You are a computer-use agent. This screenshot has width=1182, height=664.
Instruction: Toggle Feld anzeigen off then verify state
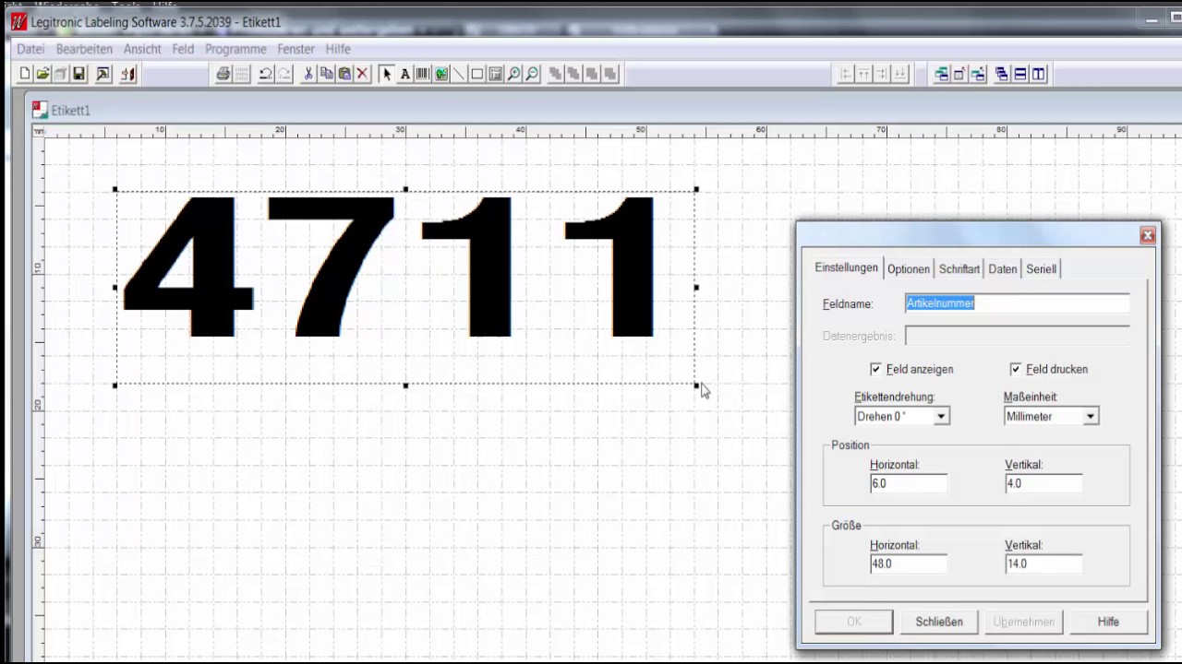tap(875, 369)
